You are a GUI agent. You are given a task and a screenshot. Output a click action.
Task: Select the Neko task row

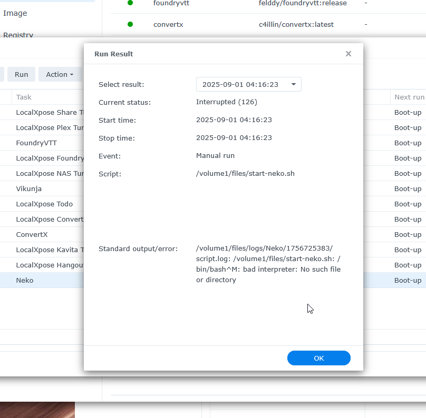click(x=25, y=280)
